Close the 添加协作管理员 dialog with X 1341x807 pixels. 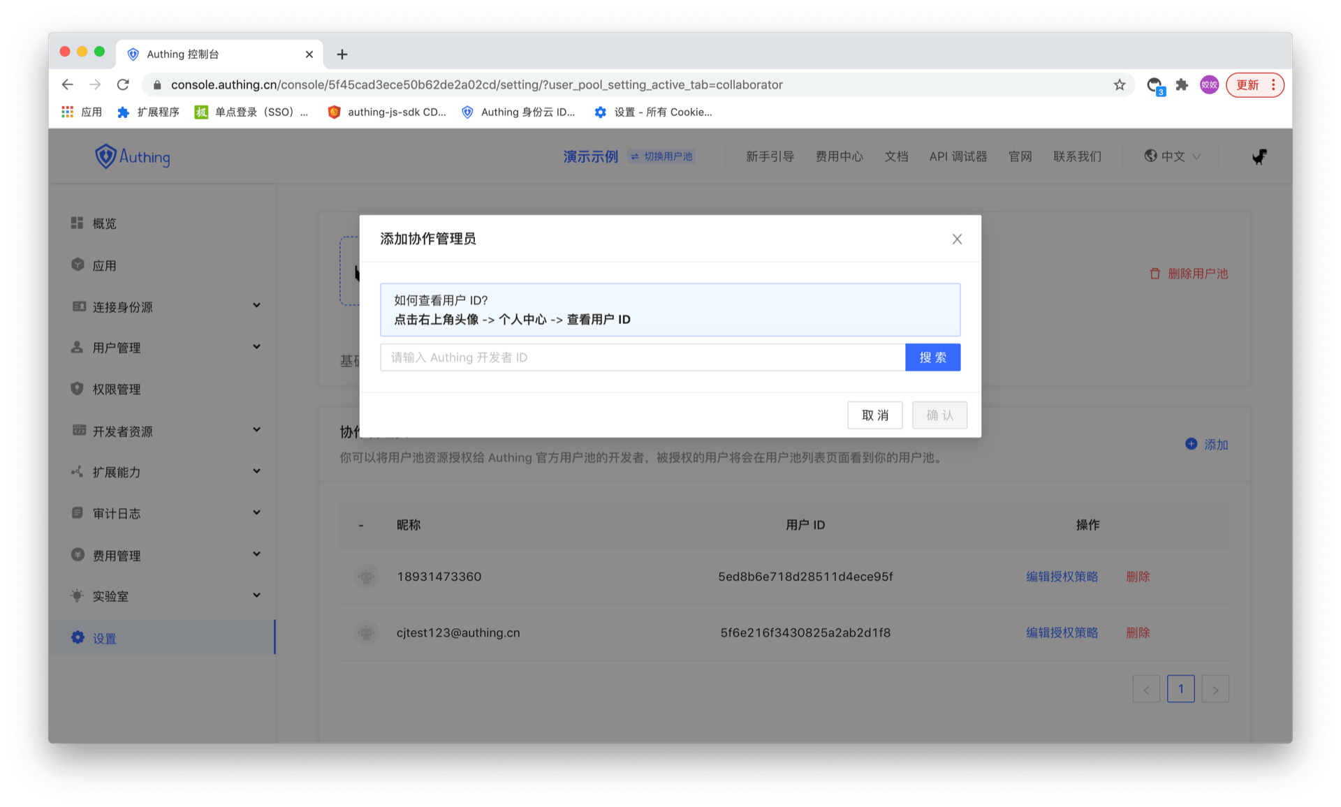click(957, 239)
